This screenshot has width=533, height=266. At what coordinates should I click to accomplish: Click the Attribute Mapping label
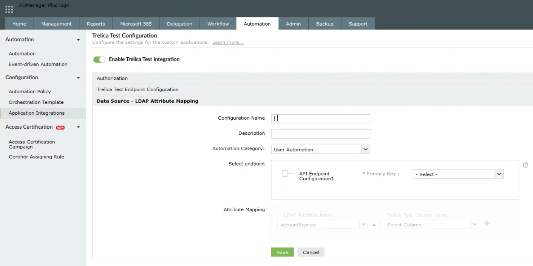point(244,209)
